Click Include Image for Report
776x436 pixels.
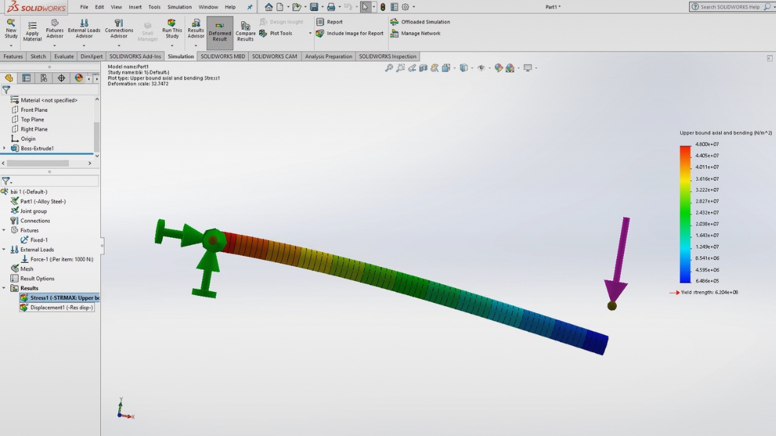(x=350, y=34)
